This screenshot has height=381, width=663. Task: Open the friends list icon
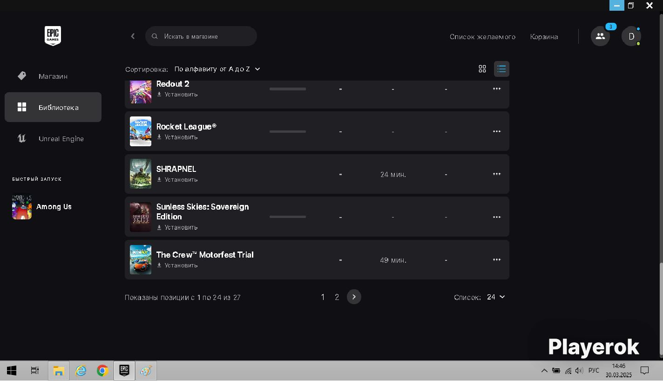600,36
